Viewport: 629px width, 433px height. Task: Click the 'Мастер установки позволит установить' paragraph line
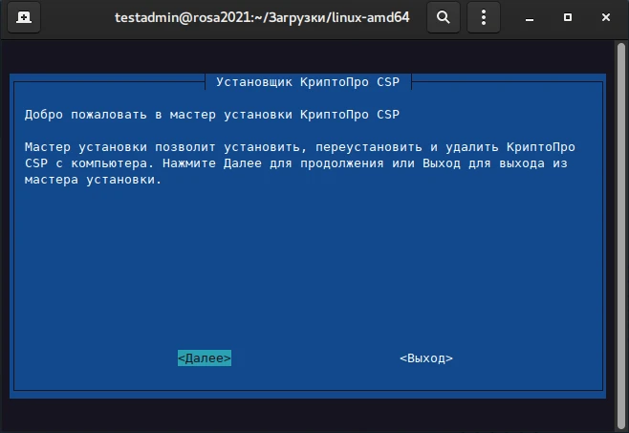tap(299, 147)
